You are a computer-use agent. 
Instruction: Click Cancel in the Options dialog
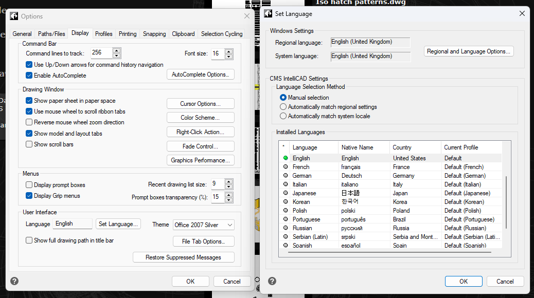(x=232, y=282)
